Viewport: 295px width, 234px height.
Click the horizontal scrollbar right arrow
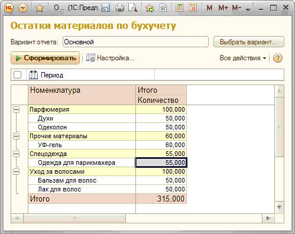click(268, 218)
